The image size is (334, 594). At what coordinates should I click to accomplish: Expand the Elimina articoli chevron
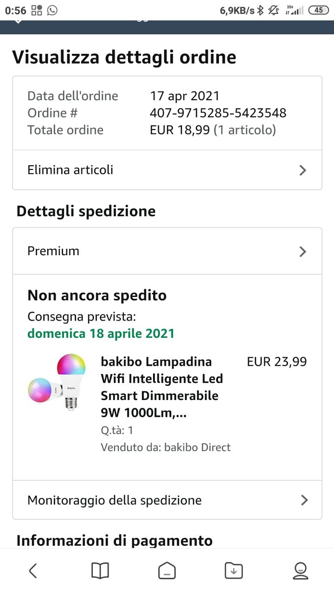[x=303, y=170]
